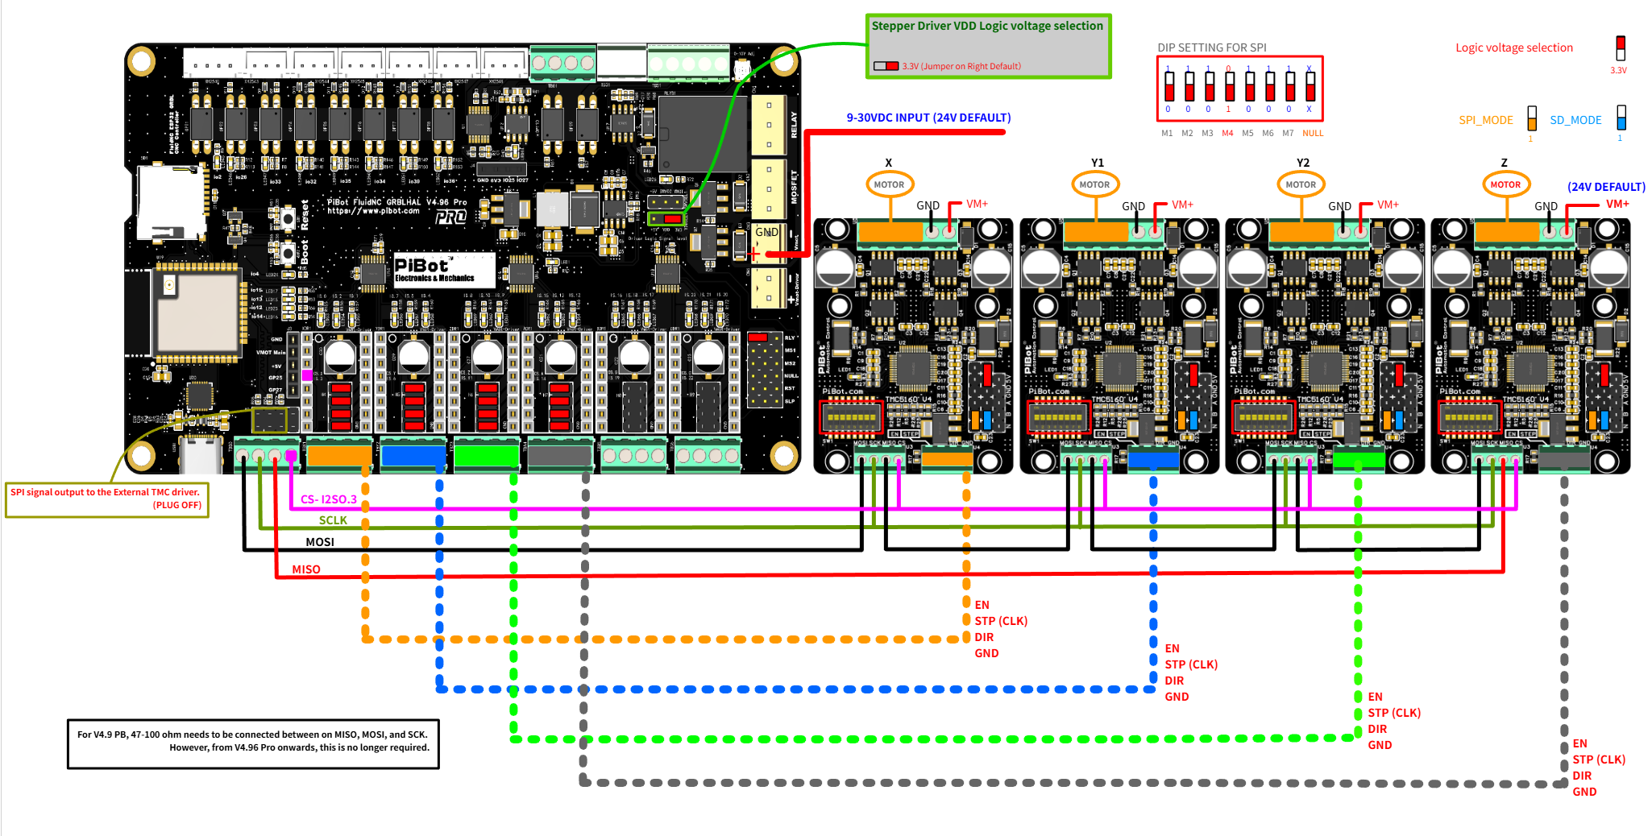Click the 'SD_MODE' label
This screenshot has width=1652, height=836.
1575,120
